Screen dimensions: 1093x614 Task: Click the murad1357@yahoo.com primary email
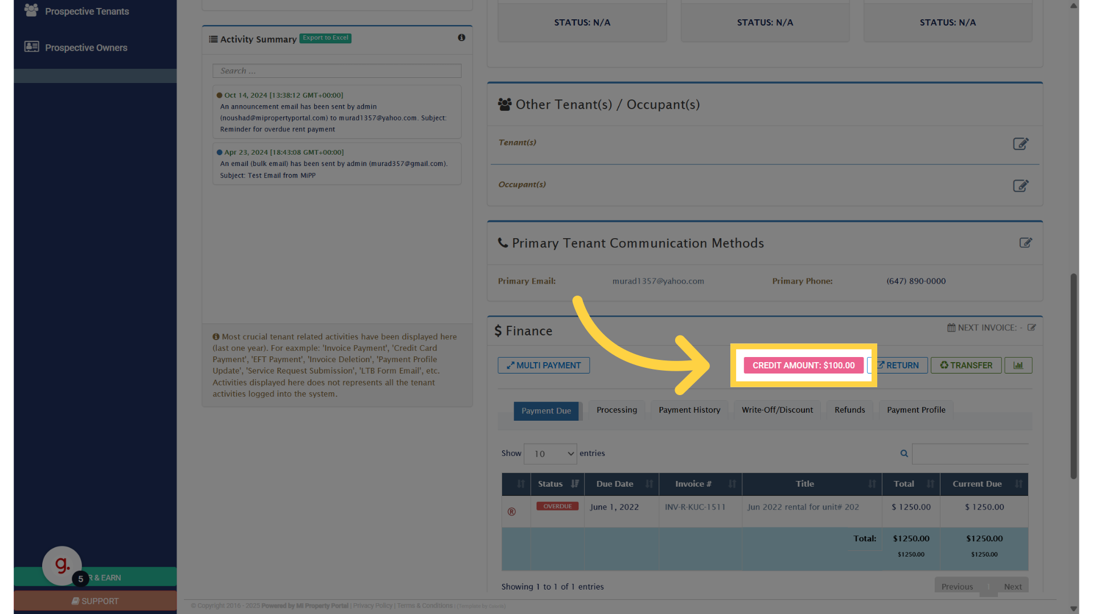pos(658,281)
